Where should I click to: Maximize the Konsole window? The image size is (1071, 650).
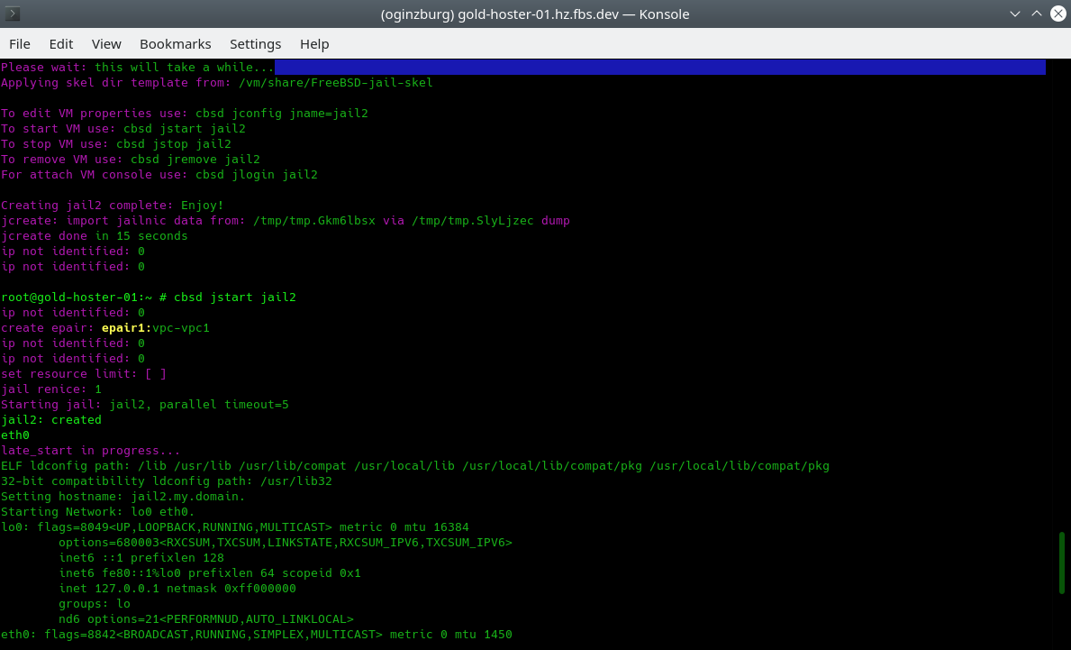pos(1037,14)
